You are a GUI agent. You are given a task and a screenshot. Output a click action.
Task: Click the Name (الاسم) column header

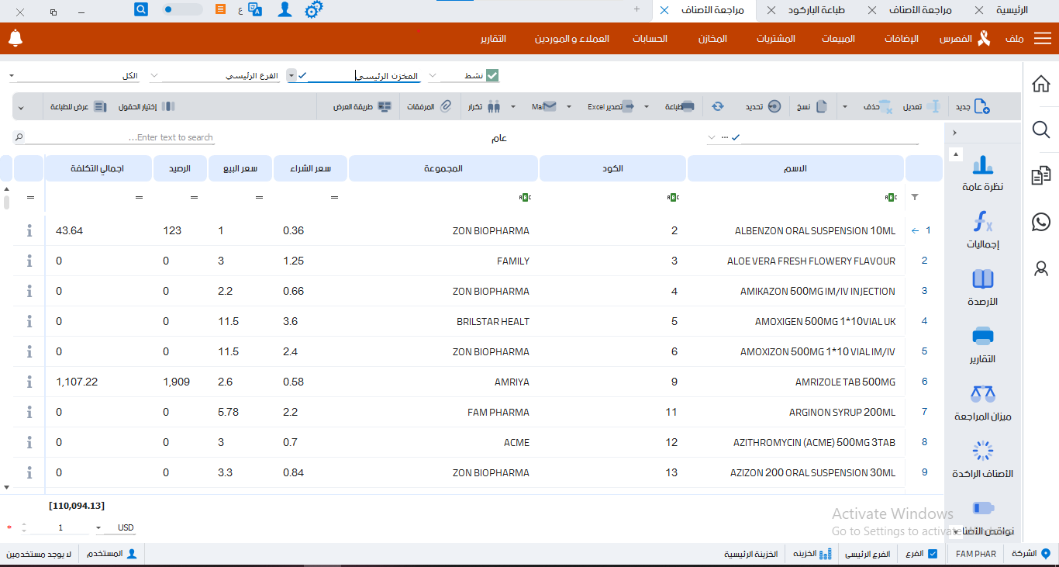(x=796, y=168)
